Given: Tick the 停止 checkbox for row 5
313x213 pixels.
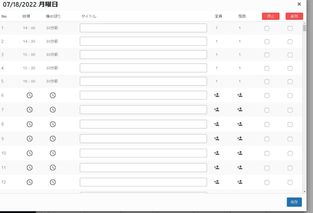Looking at the screenshot, I should (x=267, y=82).
